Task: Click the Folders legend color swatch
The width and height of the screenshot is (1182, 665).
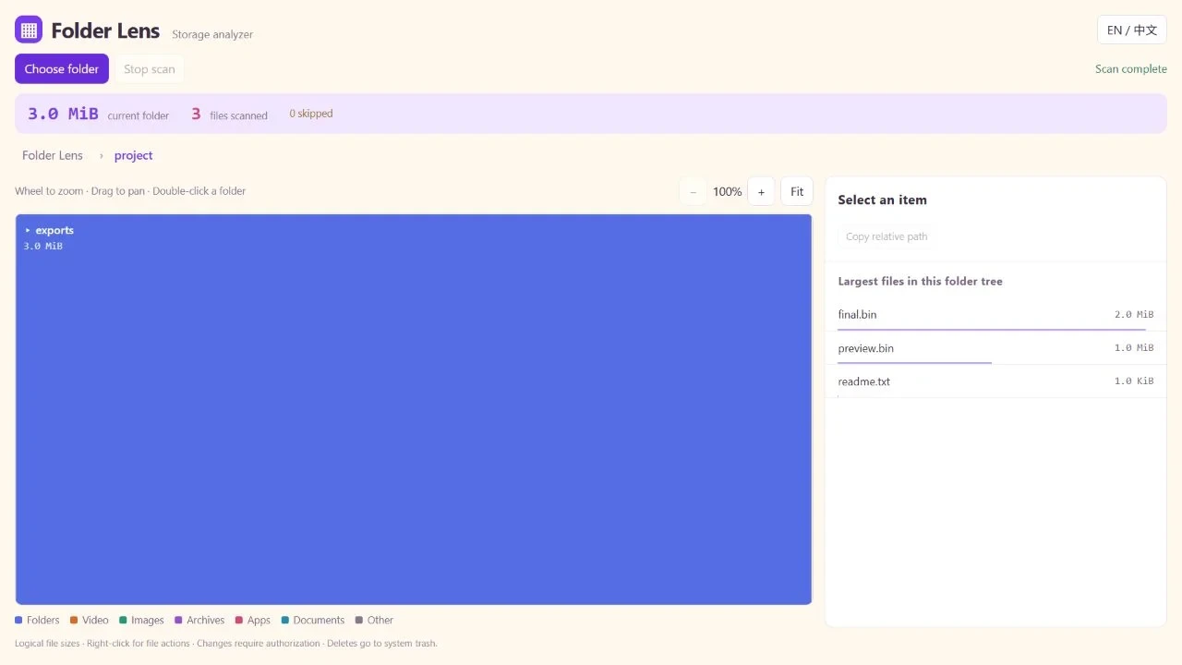Action: coord(18,621)
